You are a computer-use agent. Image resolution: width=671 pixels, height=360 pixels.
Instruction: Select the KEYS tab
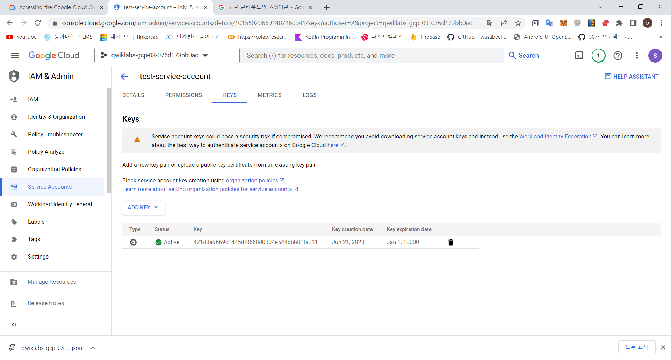tap(230, 95)
